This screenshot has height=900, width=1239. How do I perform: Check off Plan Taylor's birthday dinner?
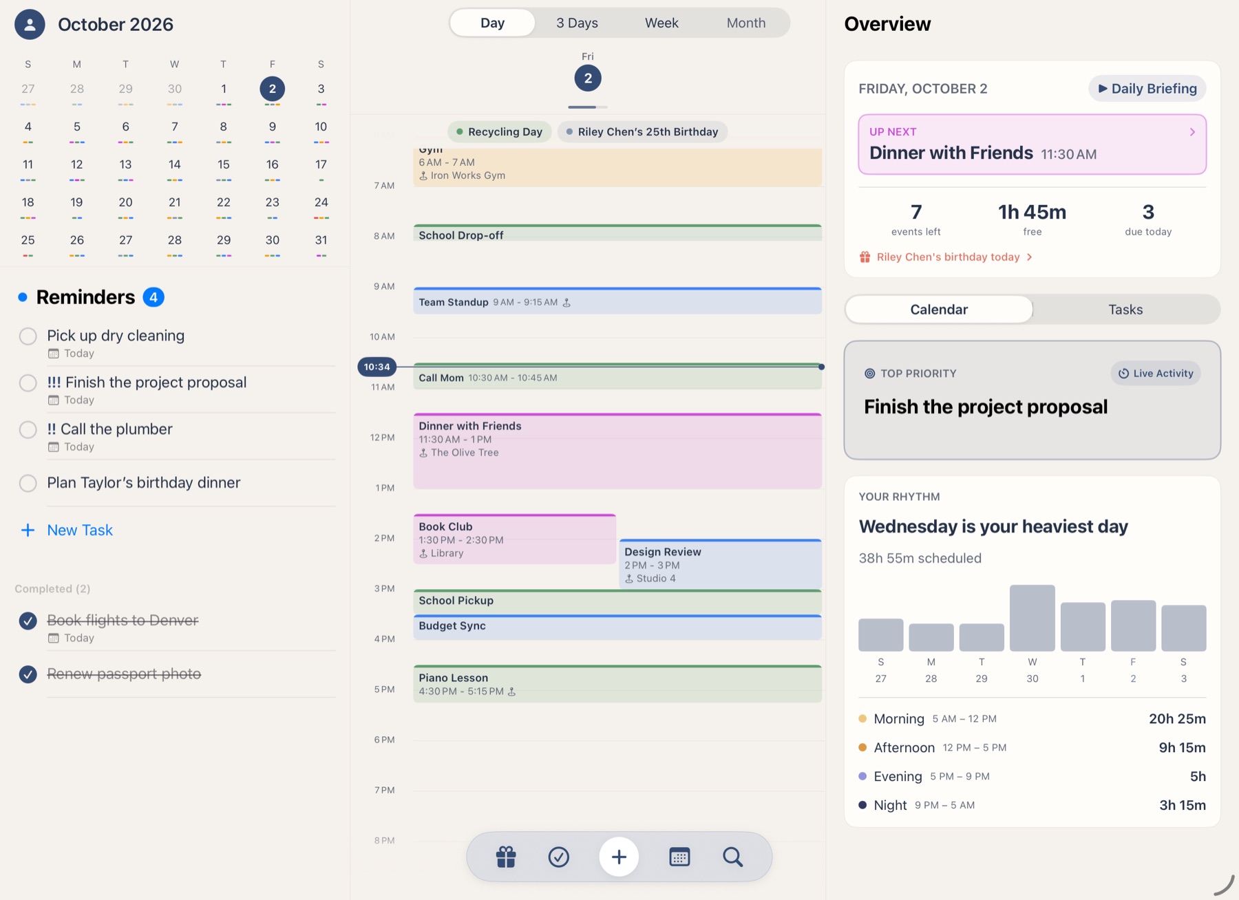click(x=28, y=483)
